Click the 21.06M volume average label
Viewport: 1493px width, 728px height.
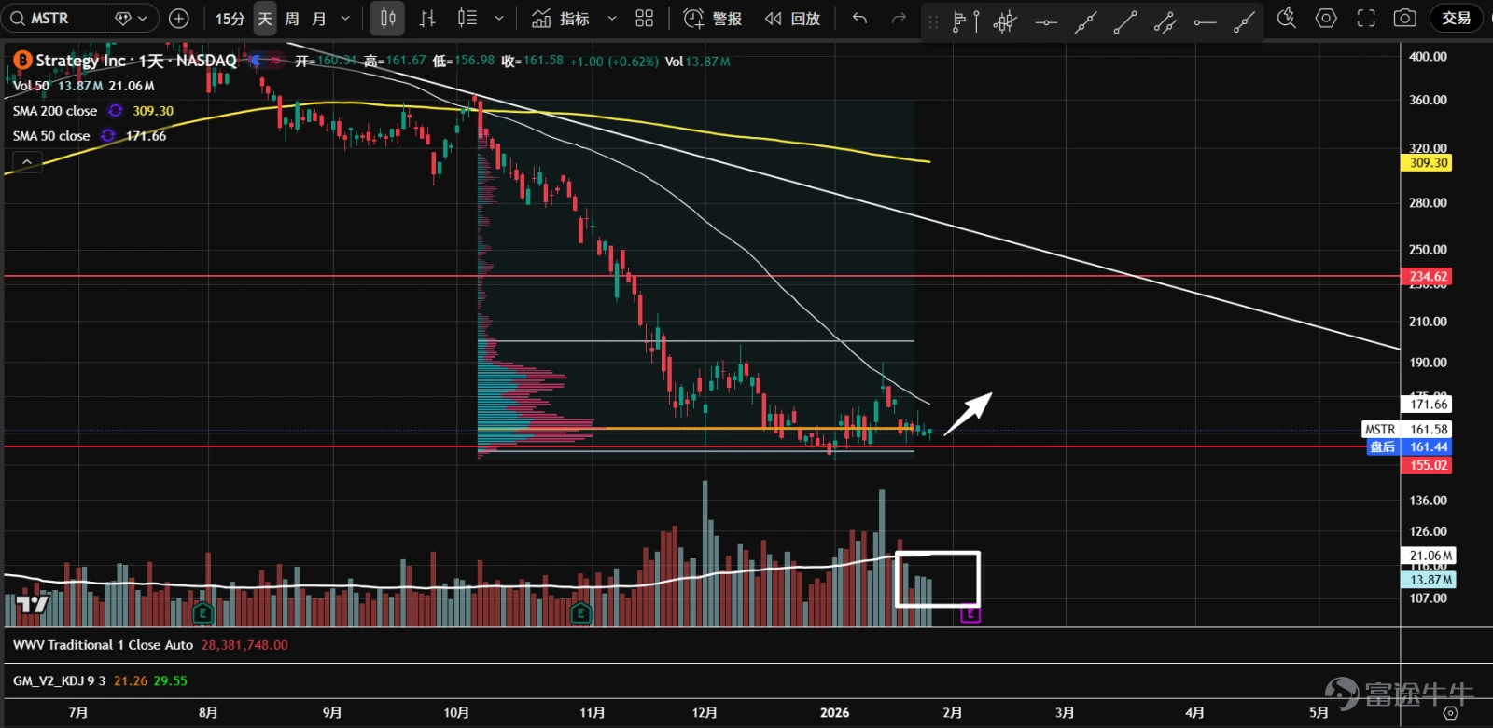pyautogui.click(x=1430, y=556)
